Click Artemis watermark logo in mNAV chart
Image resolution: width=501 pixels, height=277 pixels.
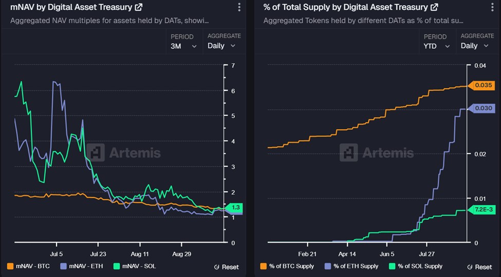[96, 152]
